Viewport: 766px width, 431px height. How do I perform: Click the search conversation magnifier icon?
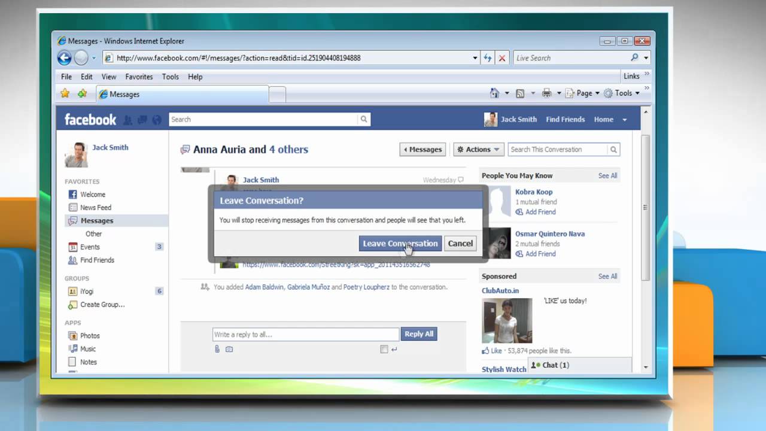(613, 150)
